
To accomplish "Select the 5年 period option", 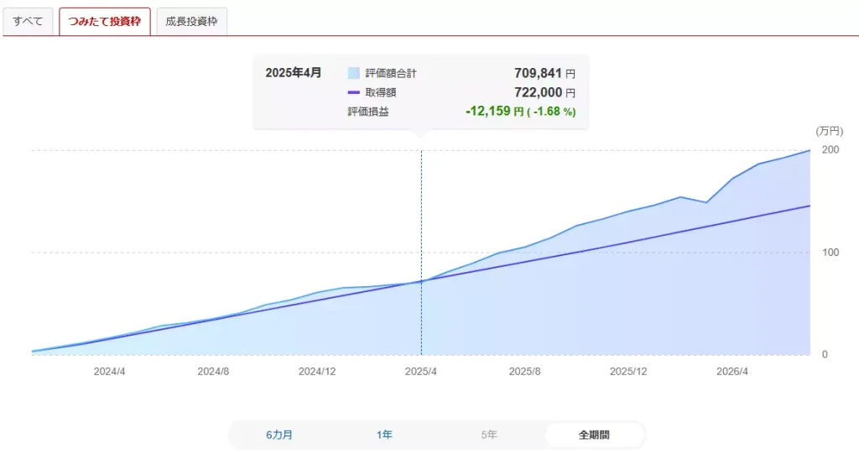I will [x=489, y=435].
